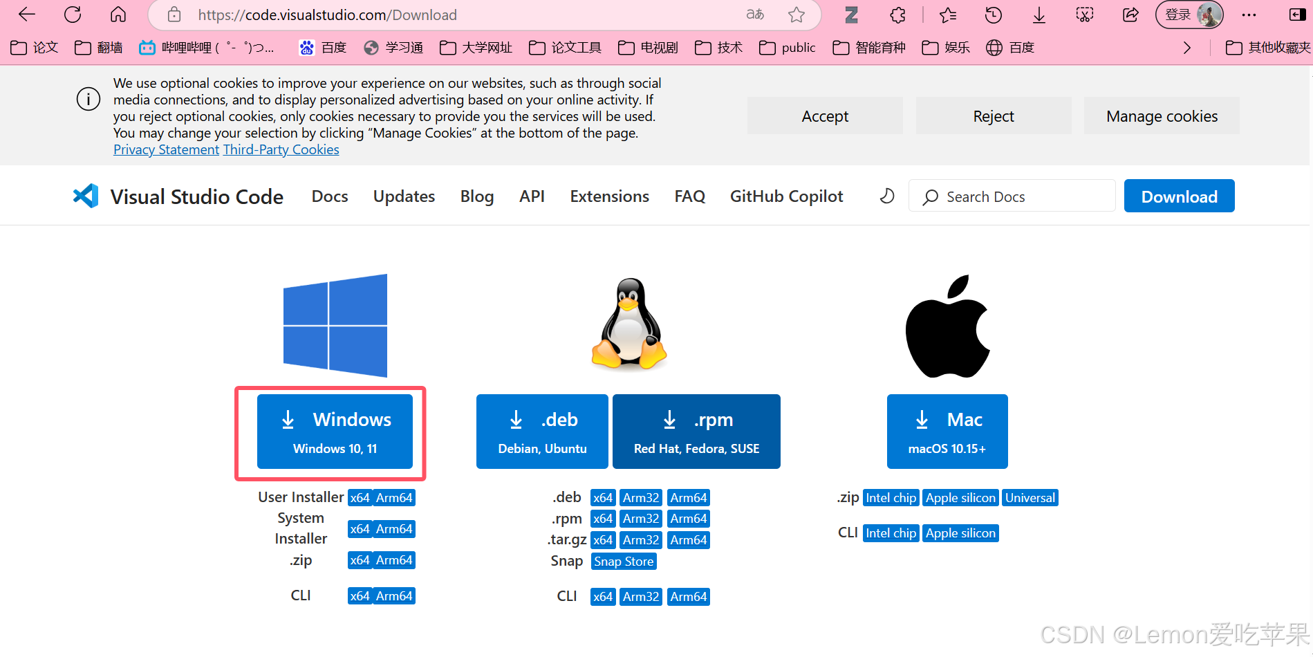Open the Blog navigation item

coord(477,196)
